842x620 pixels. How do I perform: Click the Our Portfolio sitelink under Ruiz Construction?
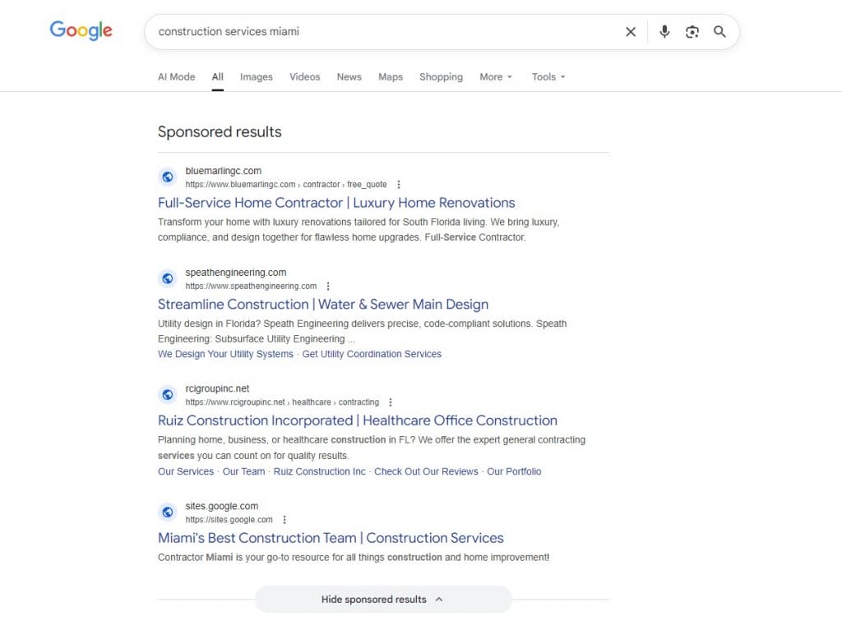click(514, 471)
